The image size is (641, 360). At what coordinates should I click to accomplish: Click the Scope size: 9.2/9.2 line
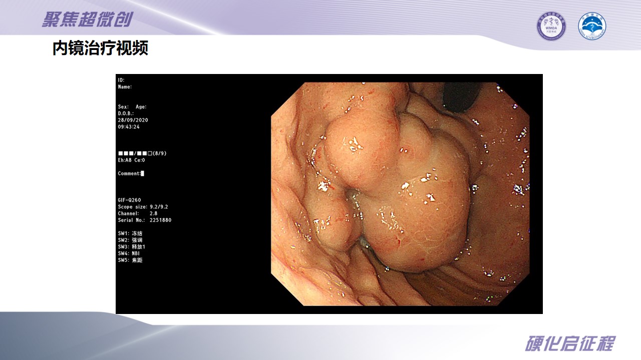tap(143, 207)
